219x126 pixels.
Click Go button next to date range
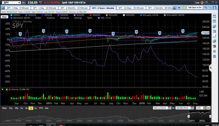(208, 108)
